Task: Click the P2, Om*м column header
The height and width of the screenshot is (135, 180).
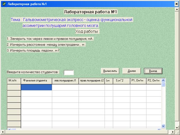Action: [x=153, y=81]
